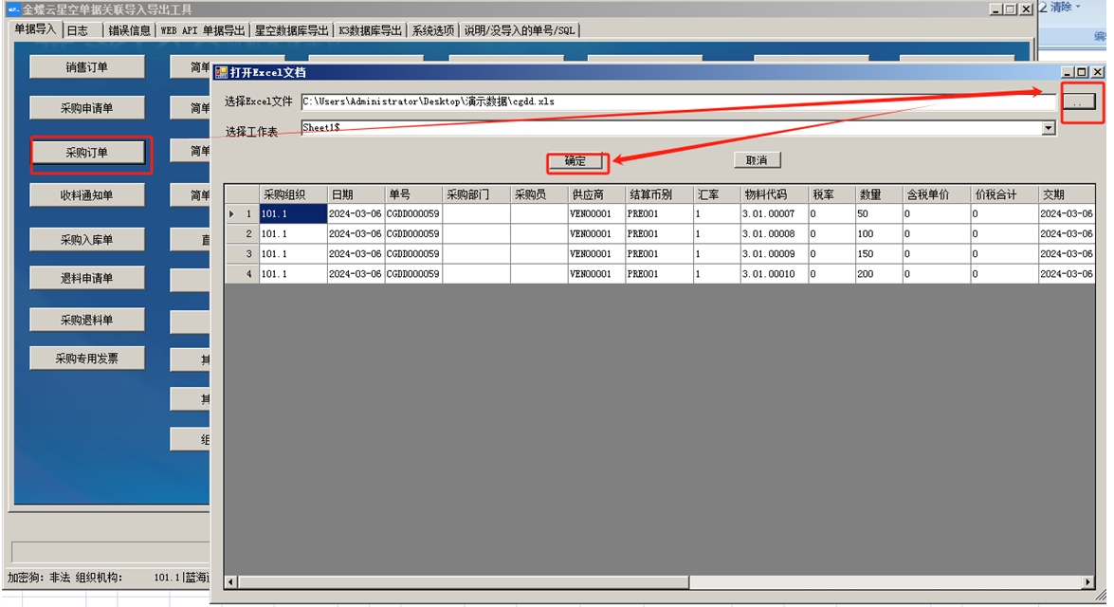This screenshot has height=607, width=1114.
Task: Click the 采购订单 button
Action: (86, 152)
